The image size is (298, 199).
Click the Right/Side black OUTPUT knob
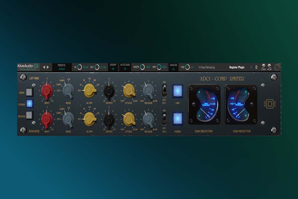[109, 120]
